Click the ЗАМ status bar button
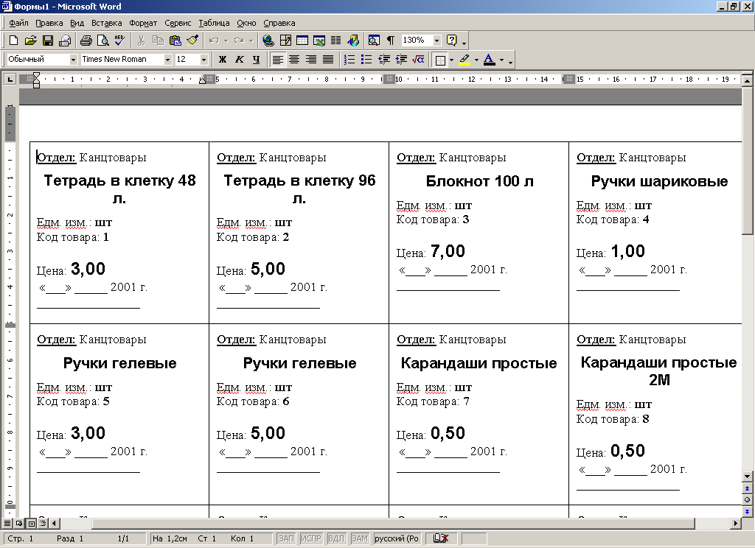755x548 pixels. (x=360, y=538)
